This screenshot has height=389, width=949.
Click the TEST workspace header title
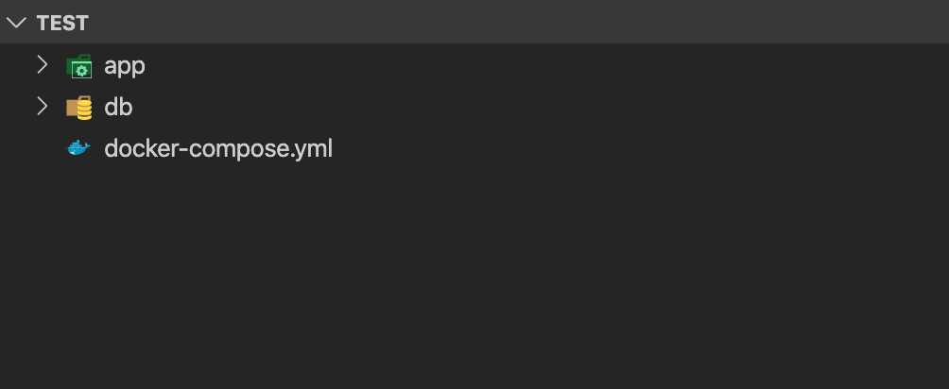62,24
